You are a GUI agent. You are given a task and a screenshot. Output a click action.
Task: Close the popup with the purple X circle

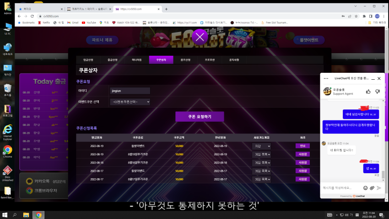(200, 37)
